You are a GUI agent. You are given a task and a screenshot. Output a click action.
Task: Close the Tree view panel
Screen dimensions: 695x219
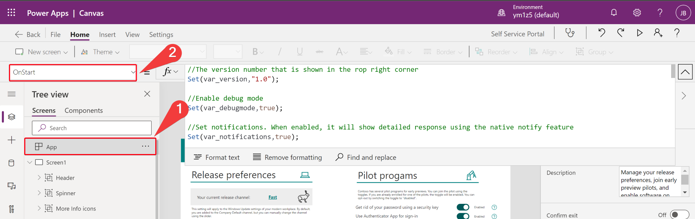(147, 94)
